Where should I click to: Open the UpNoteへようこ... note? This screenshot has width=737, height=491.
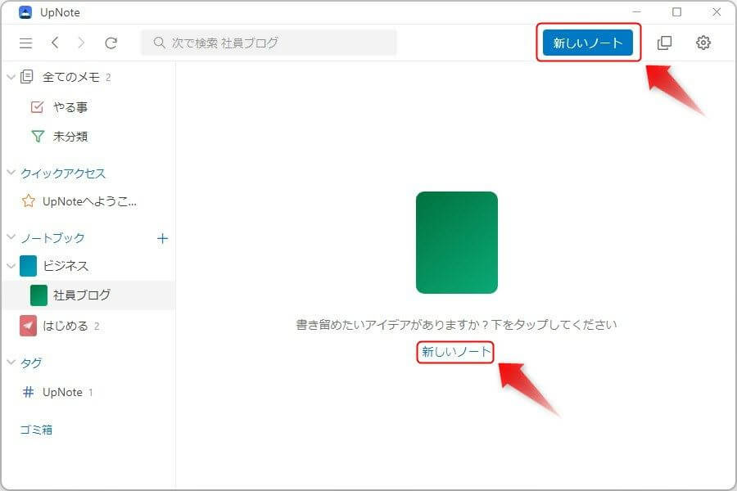88,201
